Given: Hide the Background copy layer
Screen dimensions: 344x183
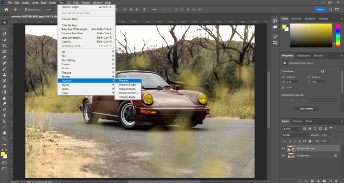Looking at the screenshot, I should pyautogui.click(x=284, y=148).
